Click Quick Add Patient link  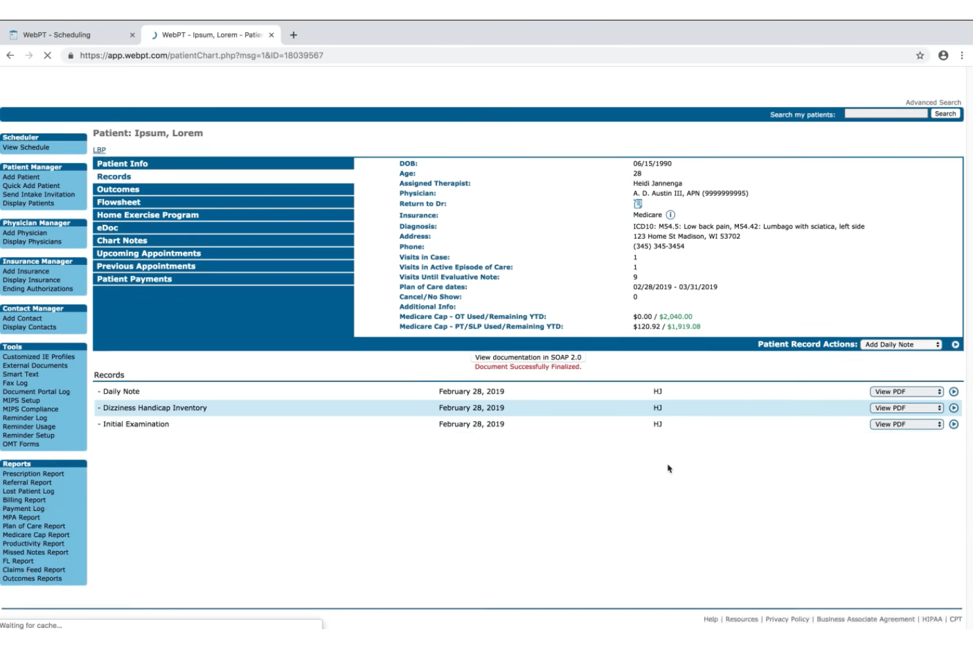(31, 186)
